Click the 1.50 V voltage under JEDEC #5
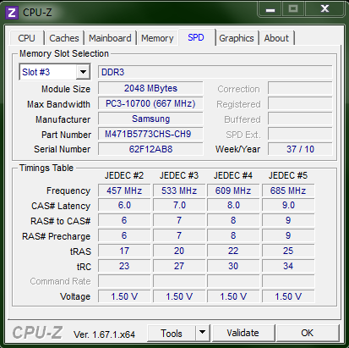 coord(288,296)
